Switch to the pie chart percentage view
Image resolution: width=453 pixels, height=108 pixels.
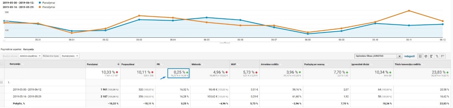[426, 56]
